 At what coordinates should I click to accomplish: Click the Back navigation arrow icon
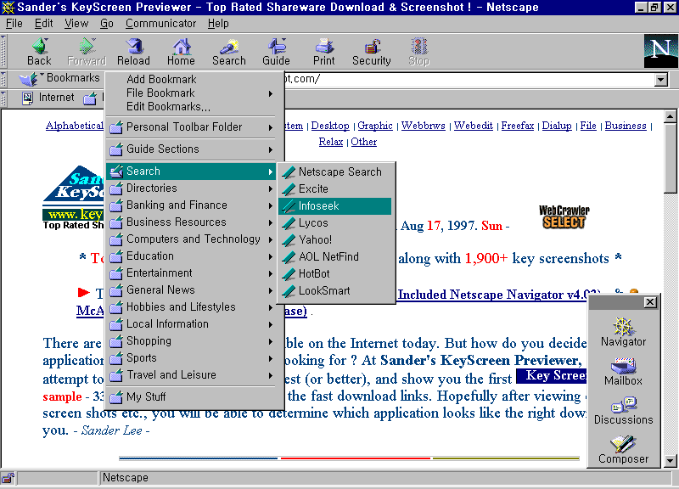(x=39, y=51)
